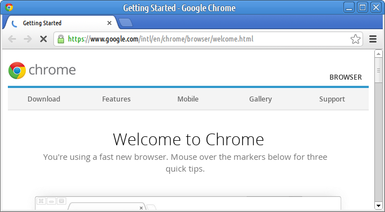Screen dimensions: 385x212
Task: Click the illustrated browser's tab close x
Action: coord(141,208)
